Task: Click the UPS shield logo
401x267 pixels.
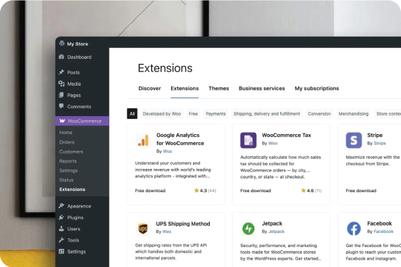Action: pos(143,228)
